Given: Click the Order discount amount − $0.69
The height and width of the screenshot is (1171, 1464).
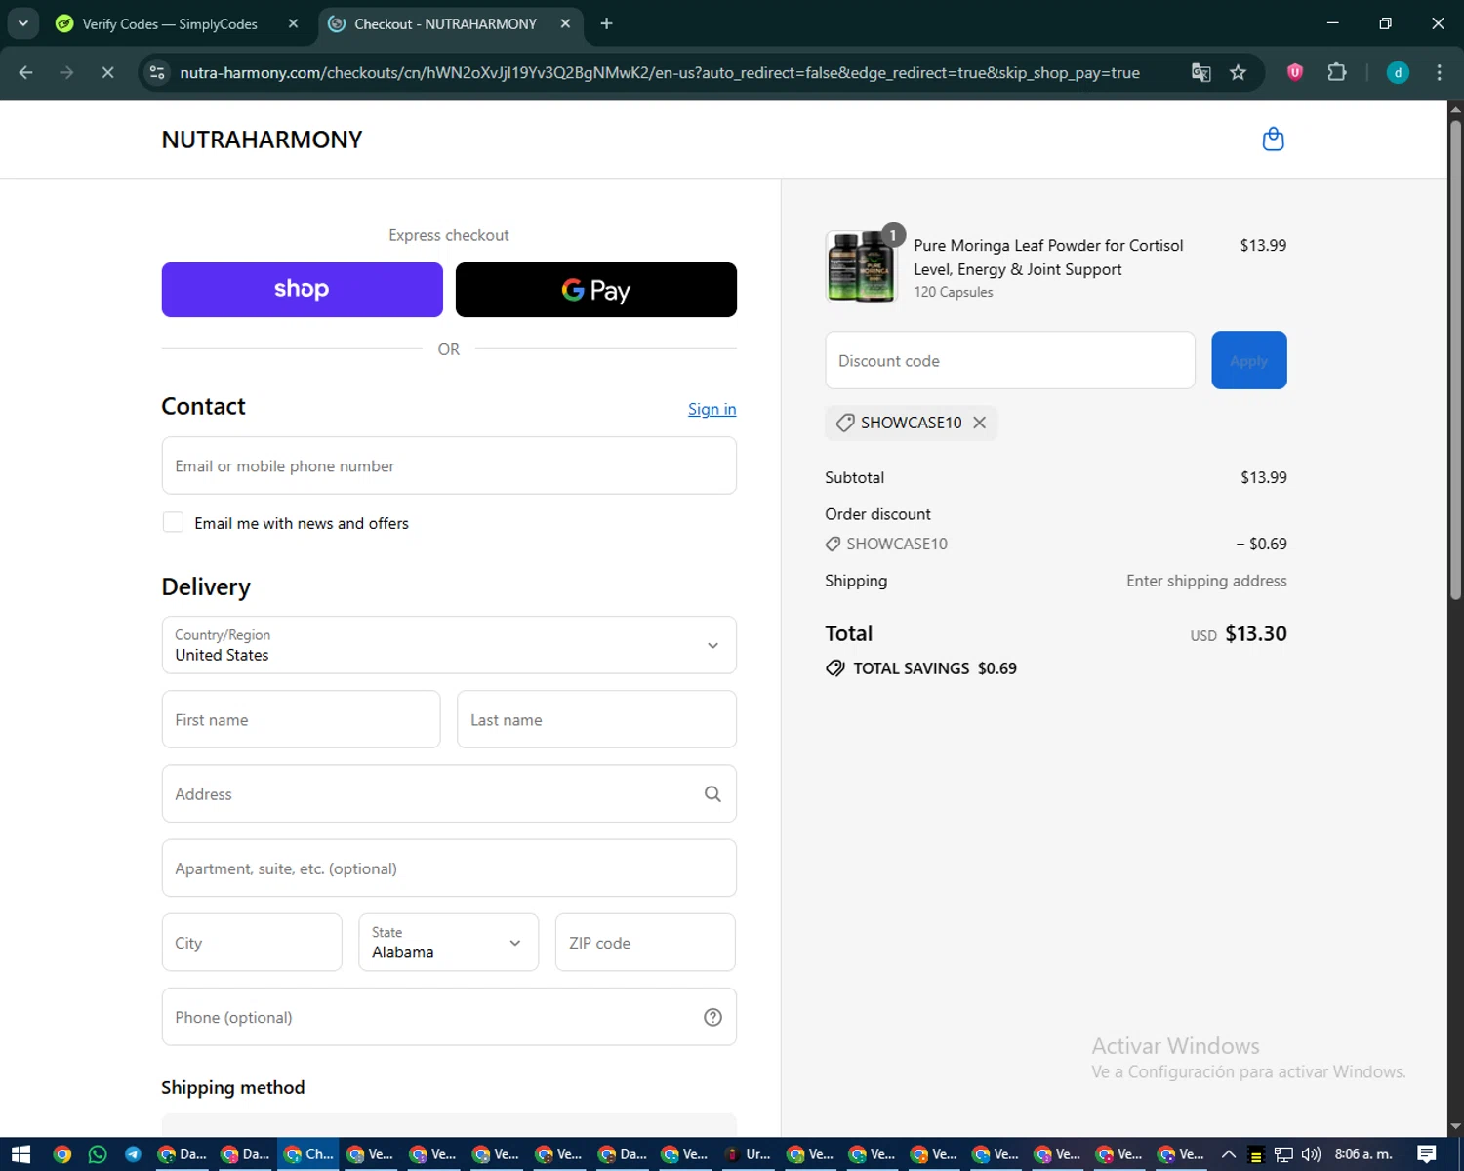Looking at the screenshot, I should [1261, 544].
